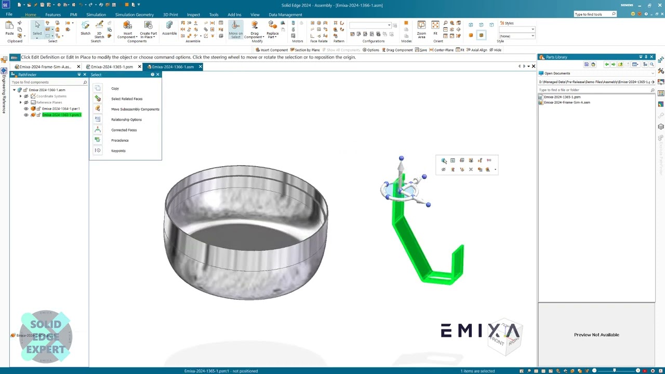Select Emixa-2024-1365-1.psm:1 in PathFinder

tap(61, 115)
